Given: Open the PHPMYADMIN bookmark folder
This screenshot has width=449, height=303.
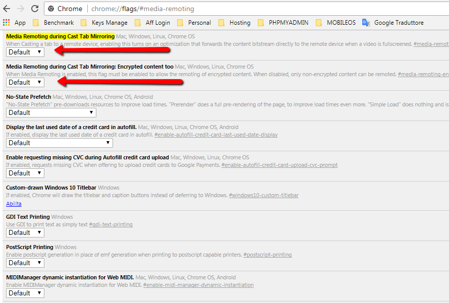Looking at the screenshot, I should [x=283, y=23].
